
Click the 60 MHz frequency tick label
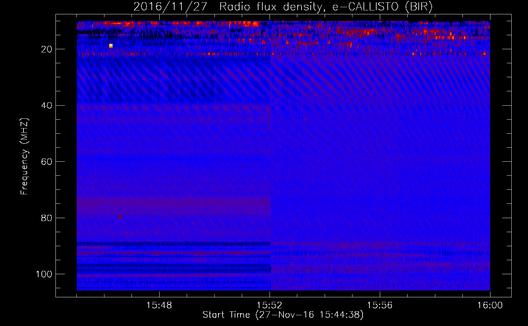click(47, 162)
